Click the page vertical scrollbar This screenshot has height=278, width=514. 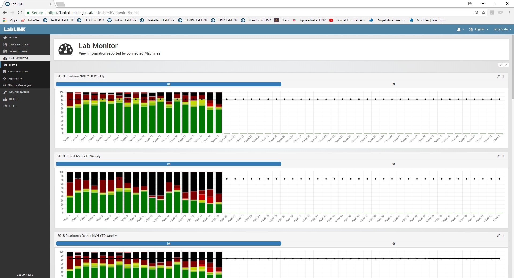click(x=512, y=67)
